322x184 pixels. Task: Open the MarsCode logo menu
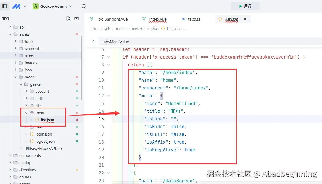click(19, 6)
